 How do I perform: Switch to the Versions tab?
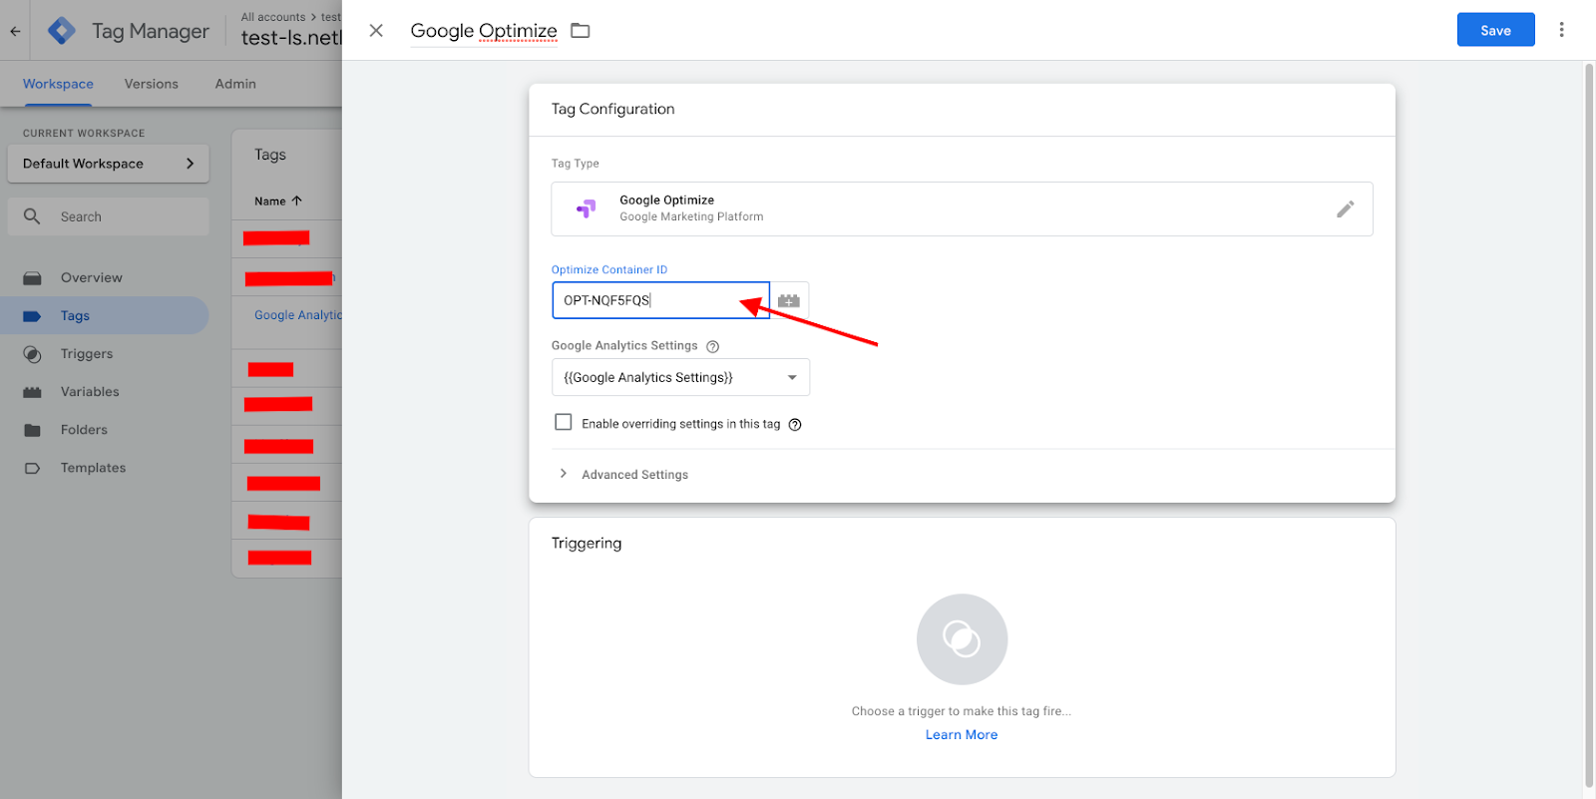click(152, 84)
